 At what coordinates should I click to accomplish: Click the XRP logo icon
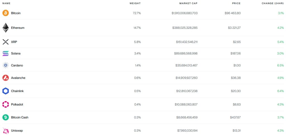[x=6, y=42]
